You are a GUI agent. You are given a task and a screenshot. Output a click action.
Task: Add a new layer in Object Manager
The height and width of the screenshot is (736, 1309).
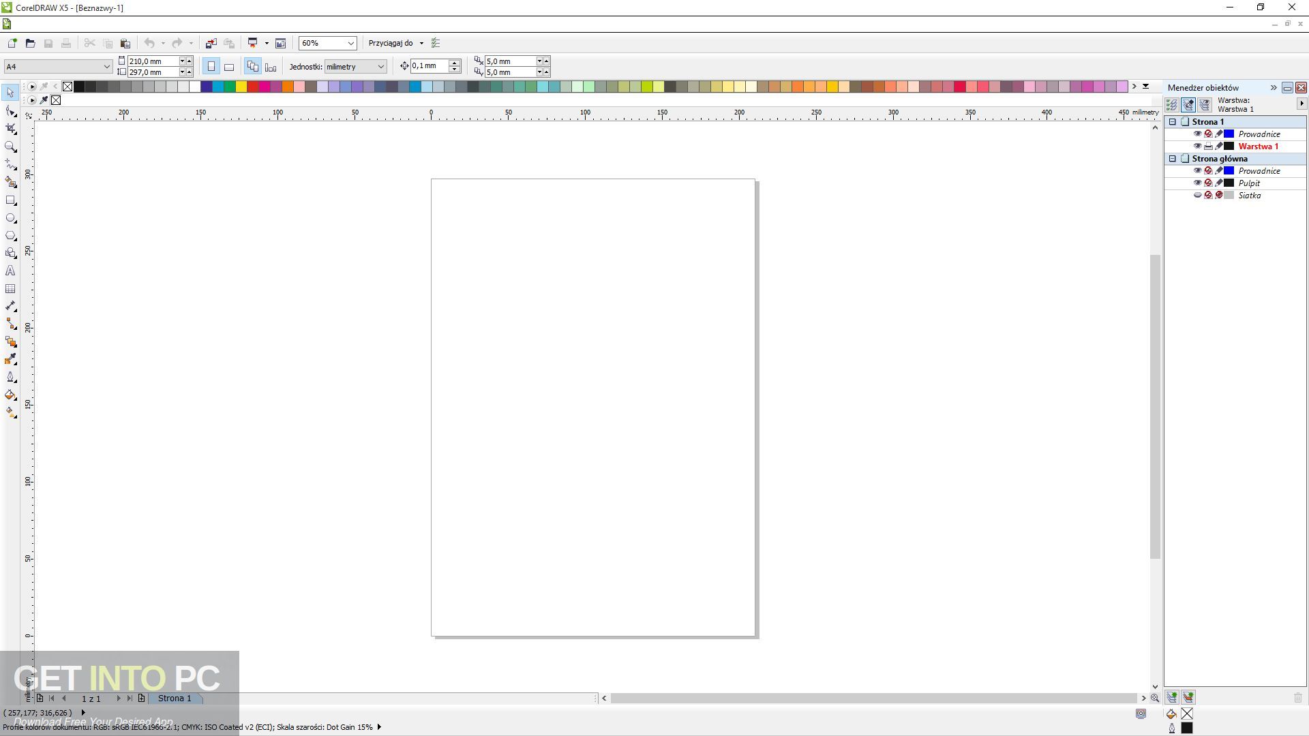(x=1171, y=697)
